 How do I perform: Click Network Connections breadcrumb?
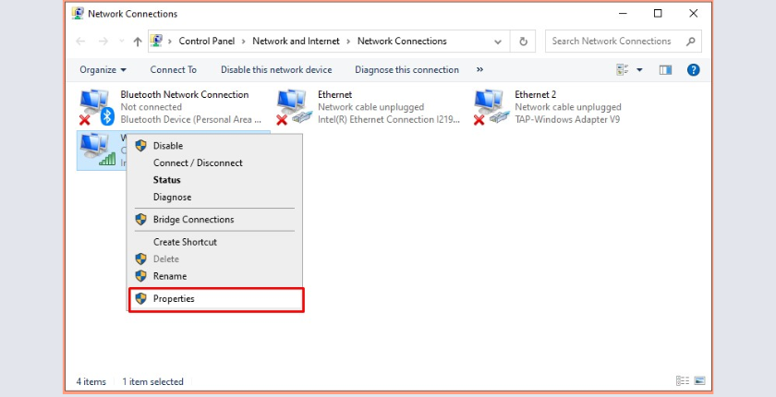402,41
